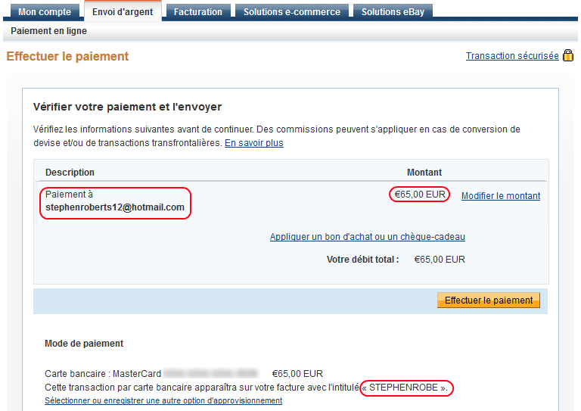Click the Votre débit total amount

(440, 259)
